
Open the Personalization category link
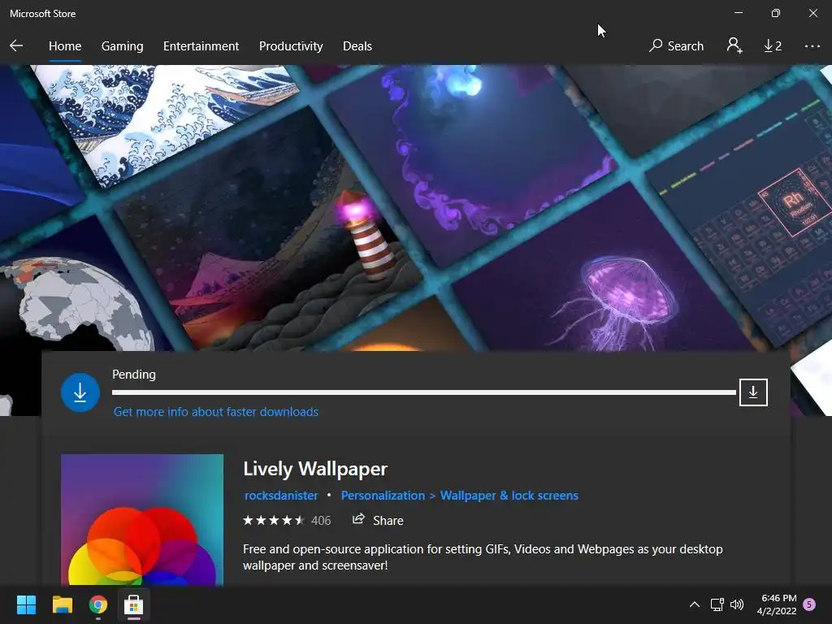[383, 496]
